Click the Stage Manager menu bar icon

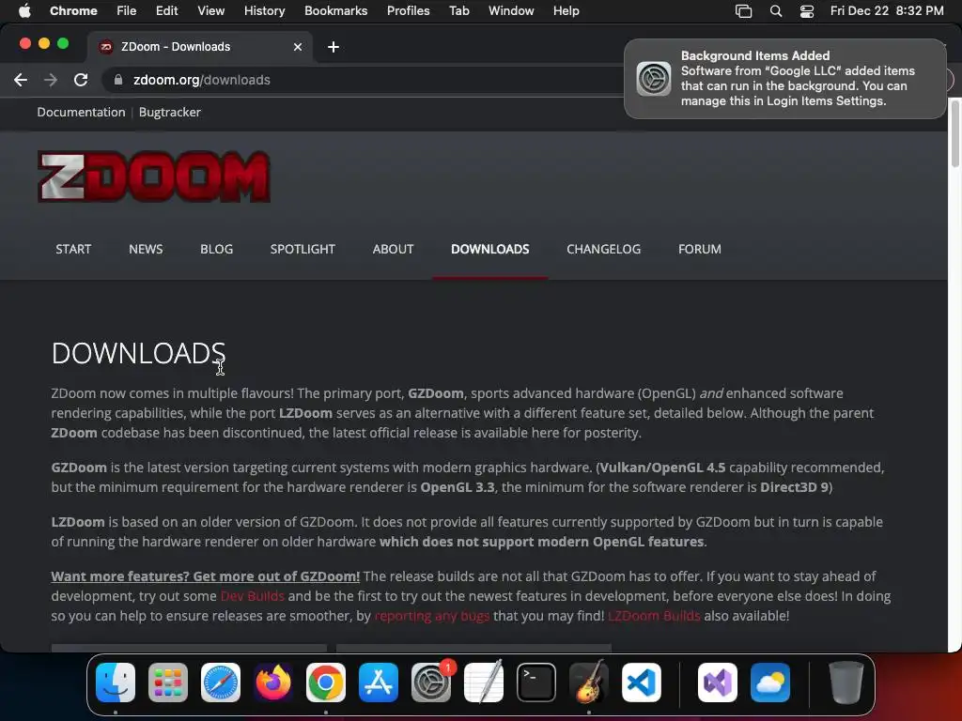click(744, 10)
